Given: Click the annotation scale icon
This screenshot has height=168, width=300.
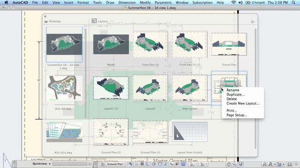Looking at the screenshot, I should (264, 164).
